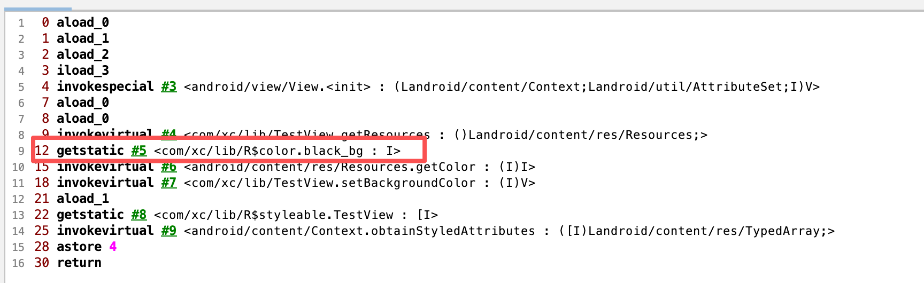Follow the #7 link beside setBackgroundColor
This screenshot has width=924, height=283.
coord(169,183)
